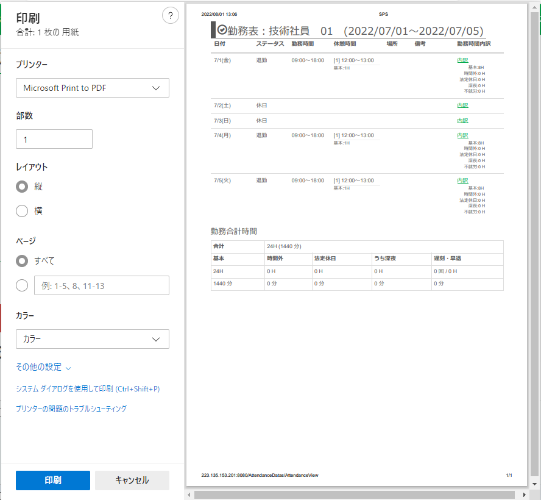Select the custom page range radio button

(x=22, y=285)
